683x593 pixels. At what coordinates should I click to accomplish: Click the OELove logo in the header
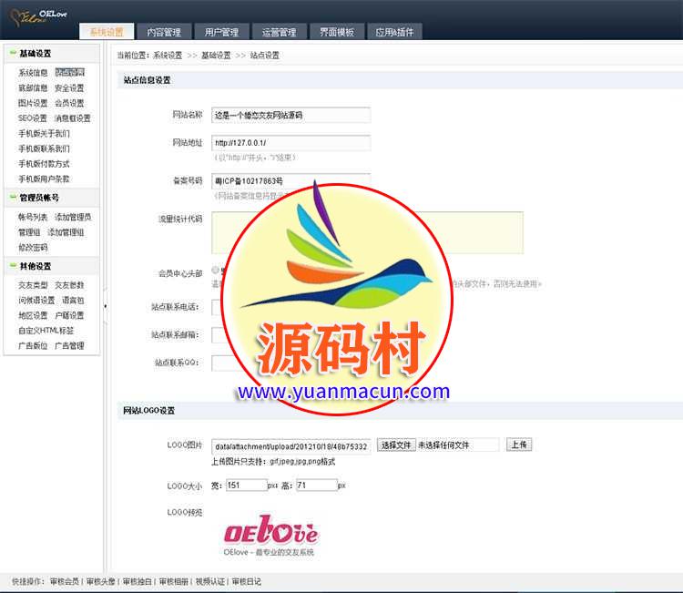coord(38,17)
